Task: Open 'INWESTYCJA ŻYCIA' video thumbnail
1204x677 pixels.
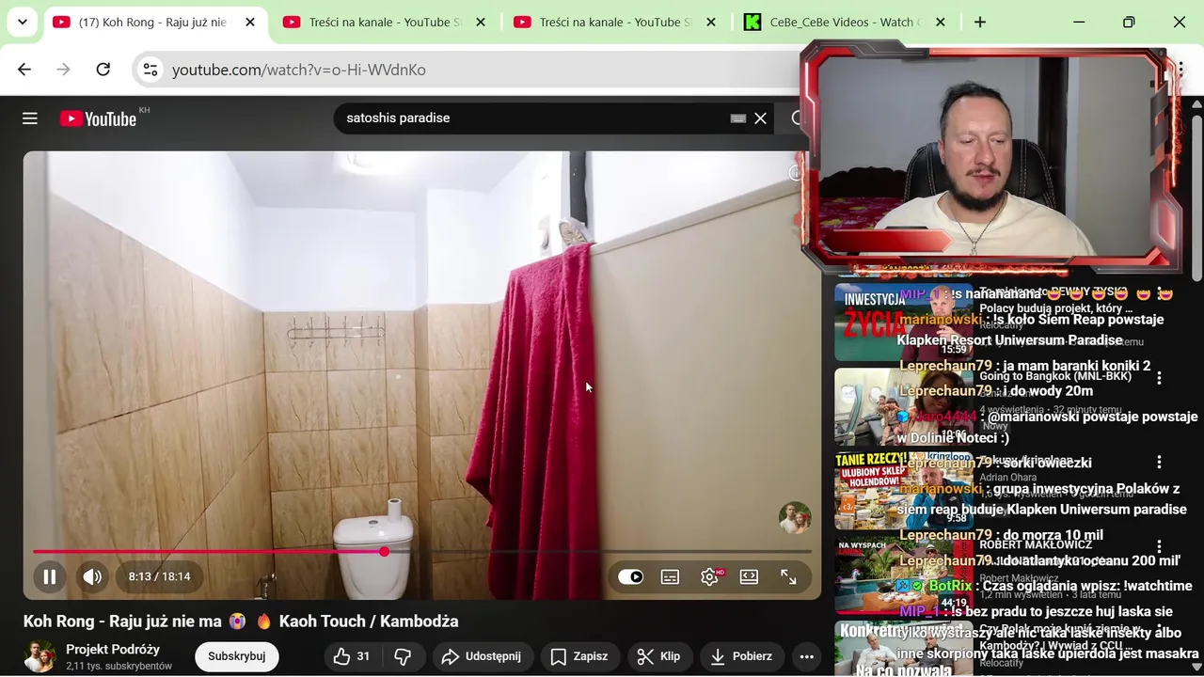Action: tap(904, 323)
